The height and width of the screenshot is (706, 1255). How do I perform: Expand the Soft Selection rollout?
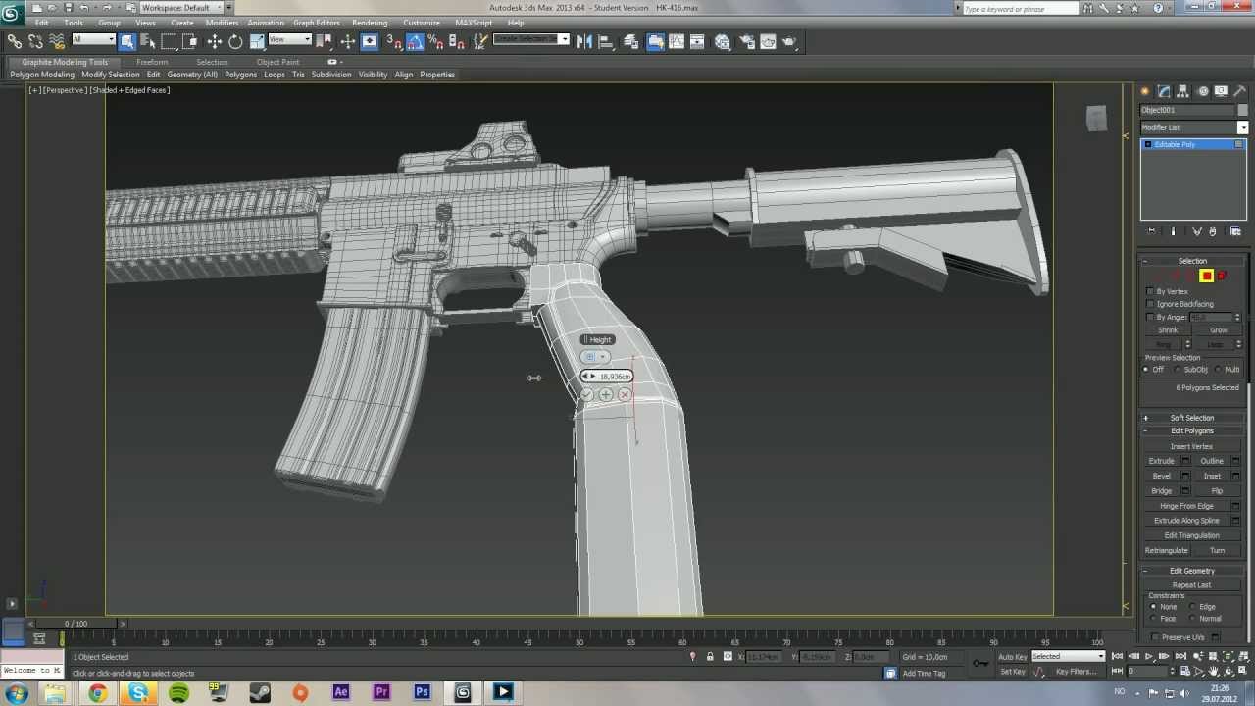1192,418
